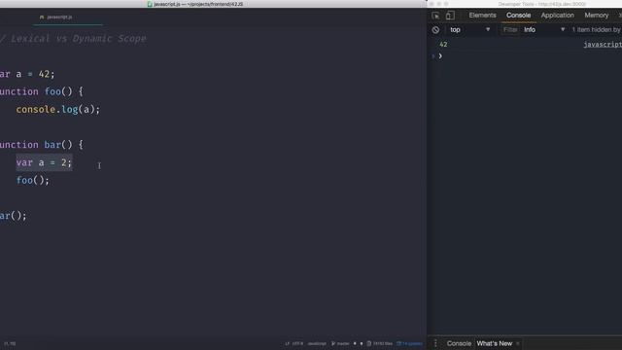Open the top execution context dropdown

(469, 30)
